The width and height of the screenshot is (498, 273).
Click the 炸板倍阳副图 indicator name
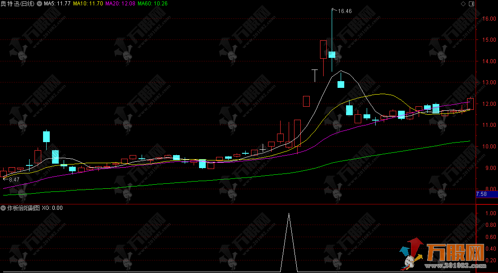23,208
